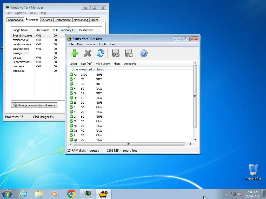Click green check icon of disk M:

(x=71, y=121)
